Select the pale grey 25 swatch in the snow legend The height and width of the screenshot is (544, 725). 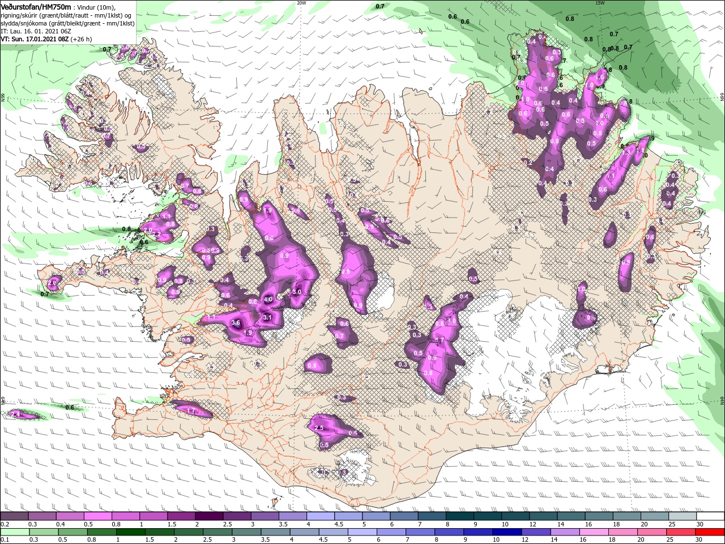click(x=683, y=516)
